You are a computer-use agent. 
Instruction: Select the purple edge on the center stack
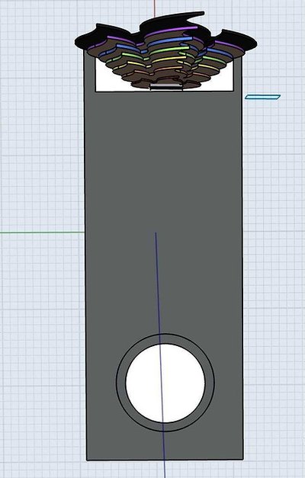[171, 30]
